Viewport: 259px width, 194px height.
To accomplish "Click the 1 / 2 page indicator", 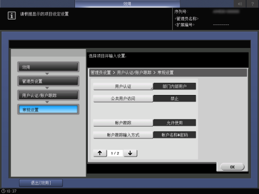I will pos(115,153).
